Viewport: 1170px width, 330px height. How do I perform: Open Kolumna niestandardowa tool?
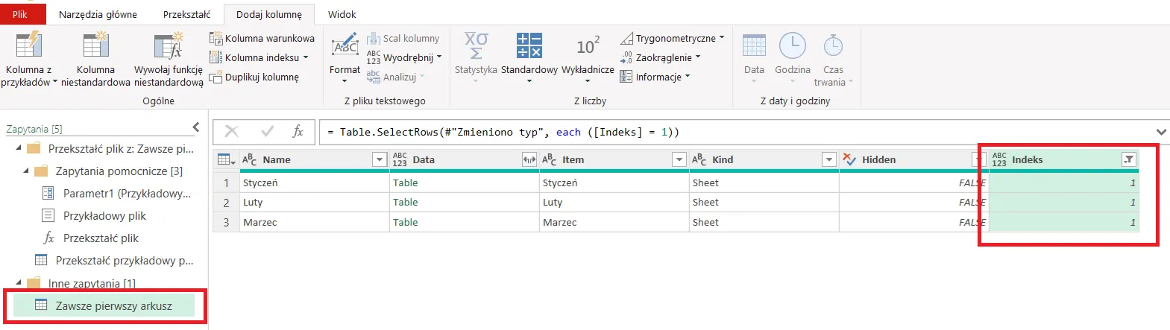tap(95, 46)
